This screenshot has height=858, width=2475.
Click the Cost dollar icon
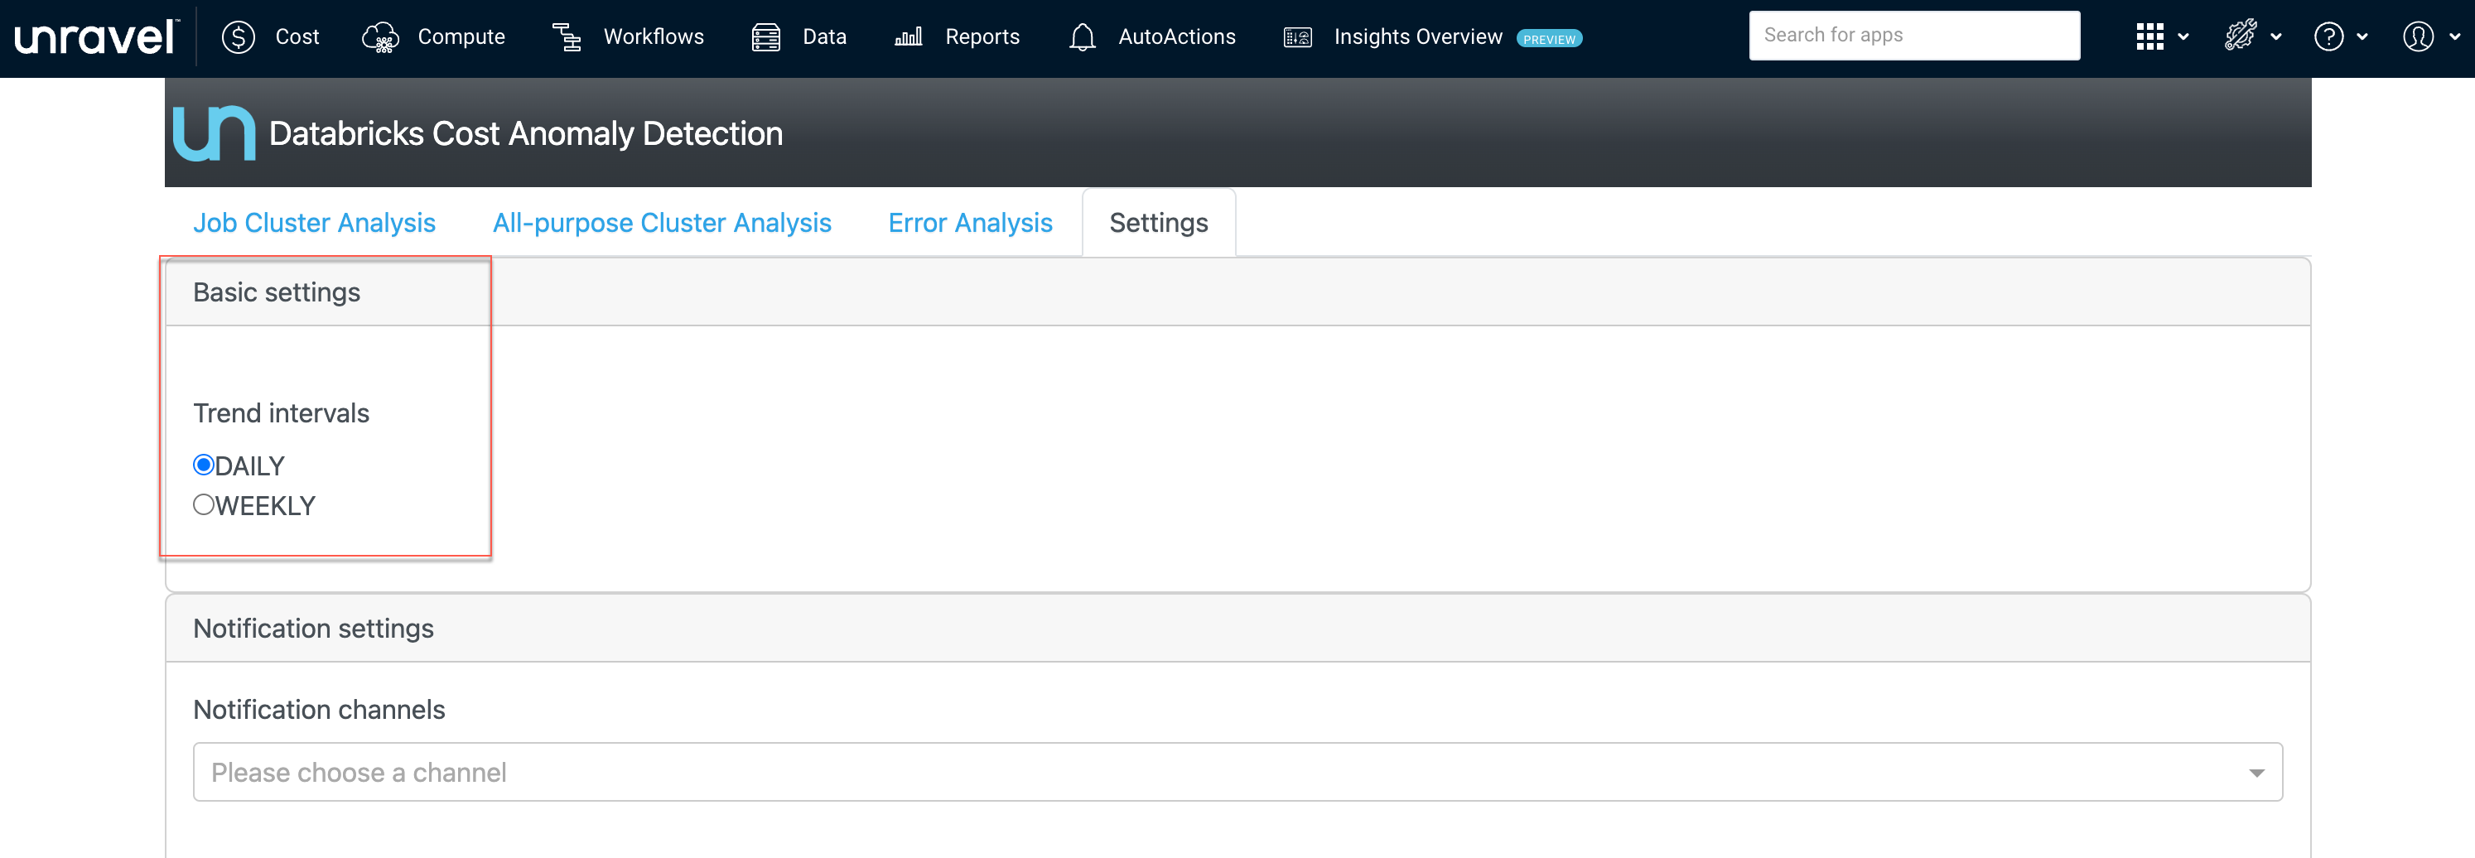click(x=239, y=37)
